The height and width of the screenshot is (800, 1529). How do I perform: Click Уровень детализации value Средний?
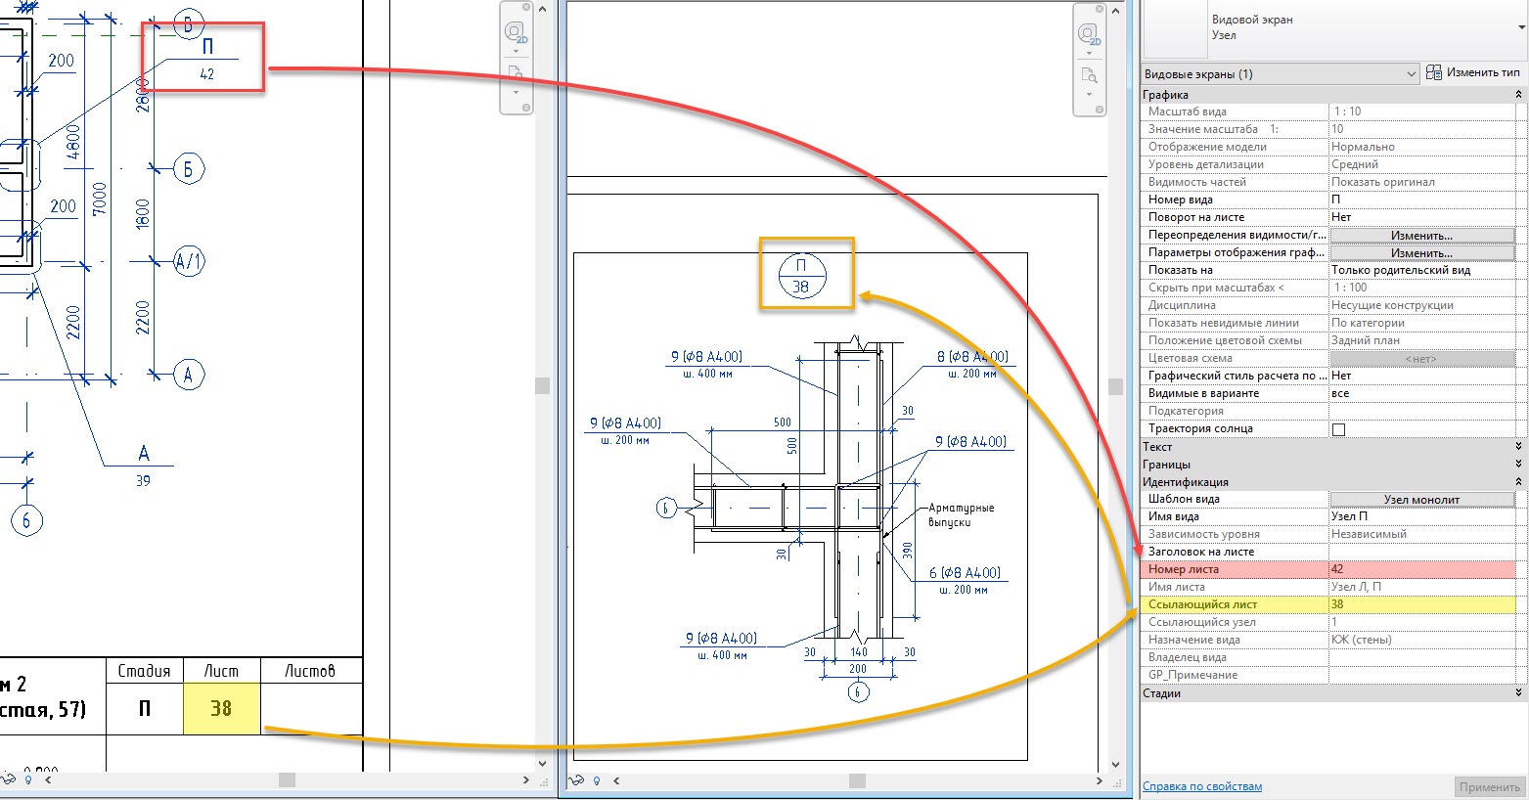coord(1421,164)
